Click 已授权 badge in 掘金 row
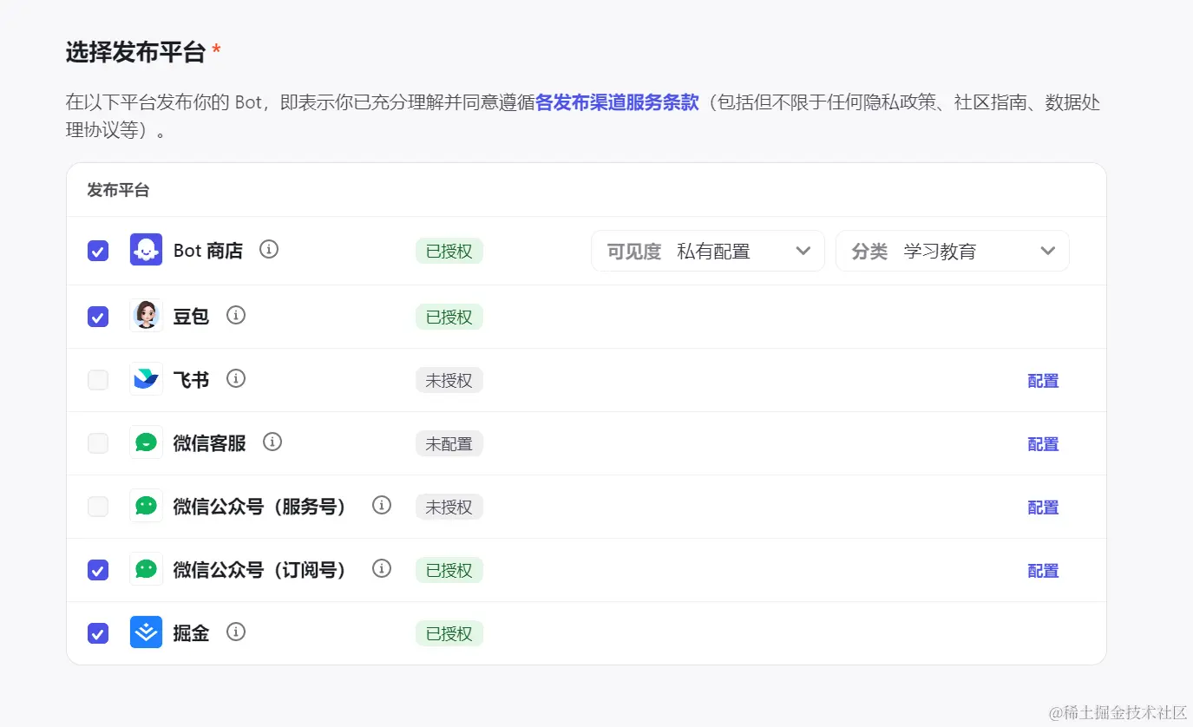The height and width of the screenshot is (727, 1193). pyautogui.click(x=449, y=633)
